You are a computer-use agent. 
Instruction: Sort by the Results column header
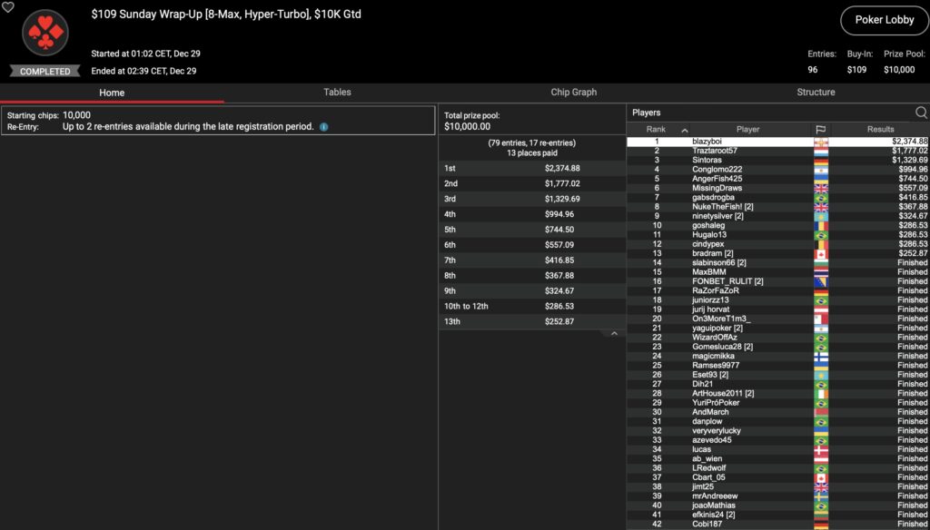point(879,130)
